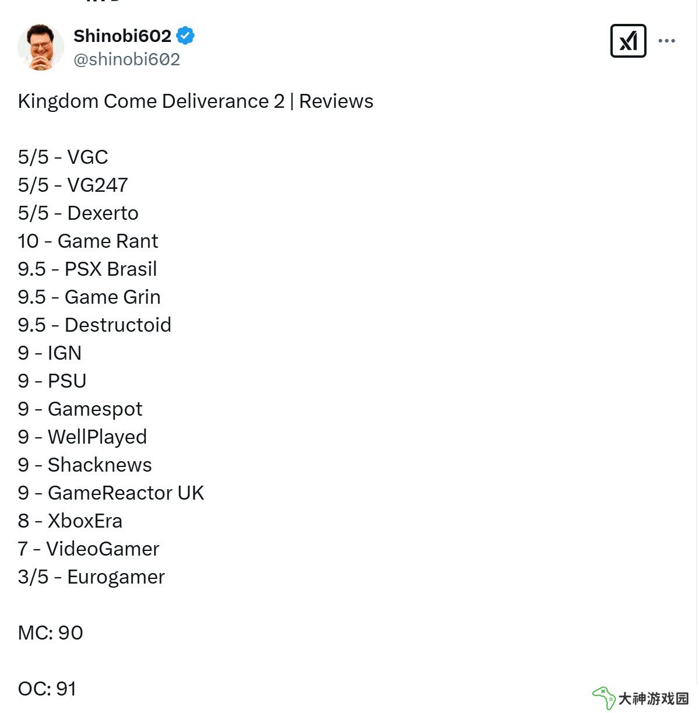
Task: Click the Kingdom Come Deliverance 2 title line
Action: point(195,101)
